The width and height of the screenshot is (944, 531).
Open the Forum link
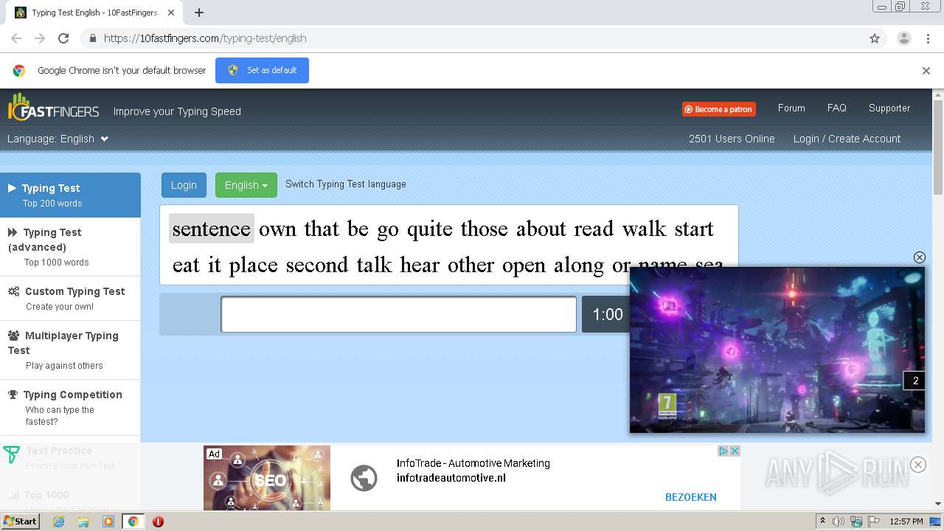[x=791, y=108]
